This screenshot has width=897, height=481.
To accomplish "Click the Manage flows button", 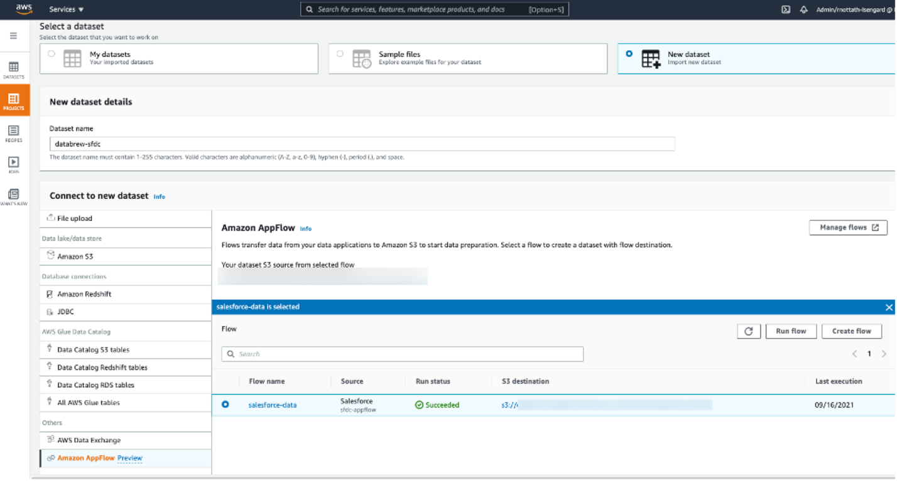I will pyautogui.click(x=848, y=228).
